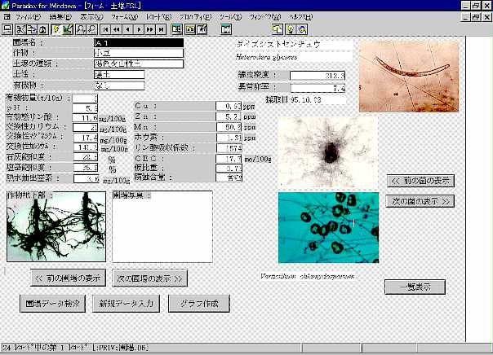Go back one record set
The height and width of the screenshot is (355, 493).
point(117,29)
